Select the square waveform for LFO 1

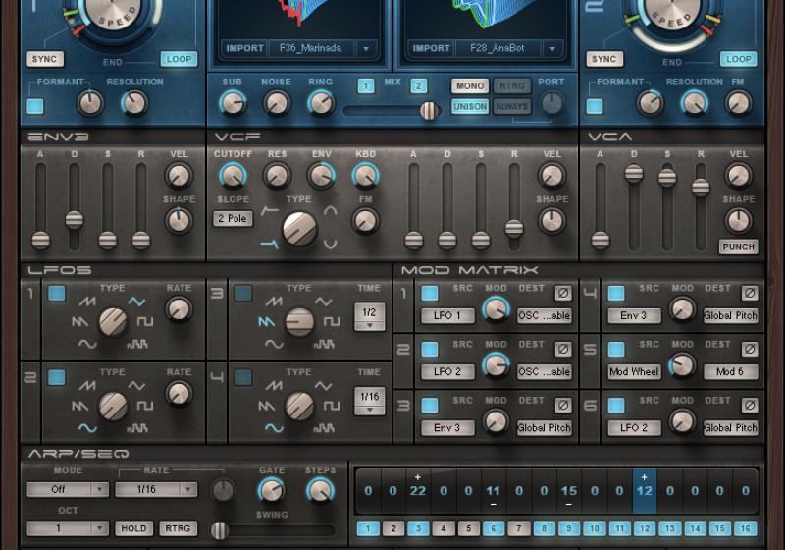pos(145,322)
